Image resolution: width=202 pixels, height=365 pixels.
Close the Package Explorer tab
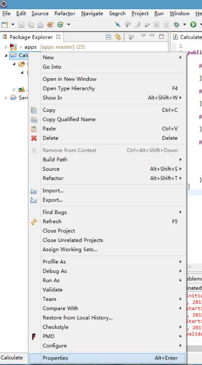click(58, 37)
